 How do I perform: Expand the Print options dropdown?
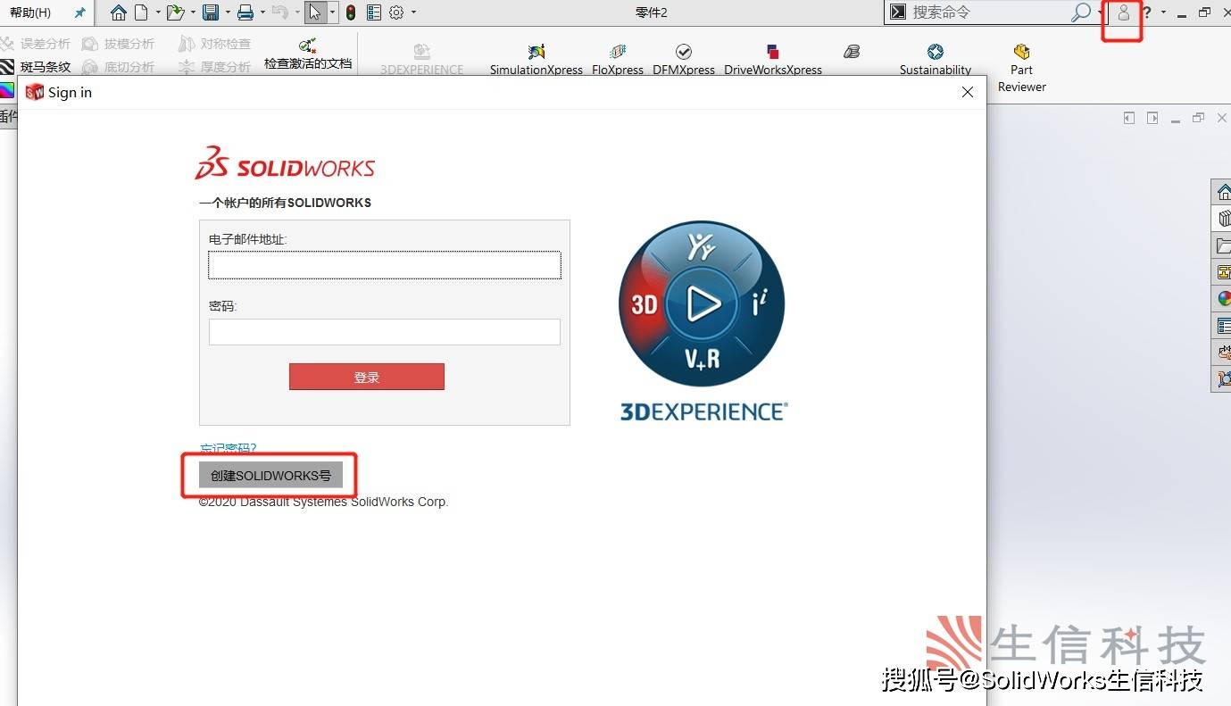(x=264, y=12)
